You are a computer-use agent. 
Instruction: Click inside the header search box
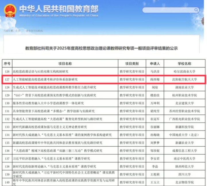tap(169, 10)
